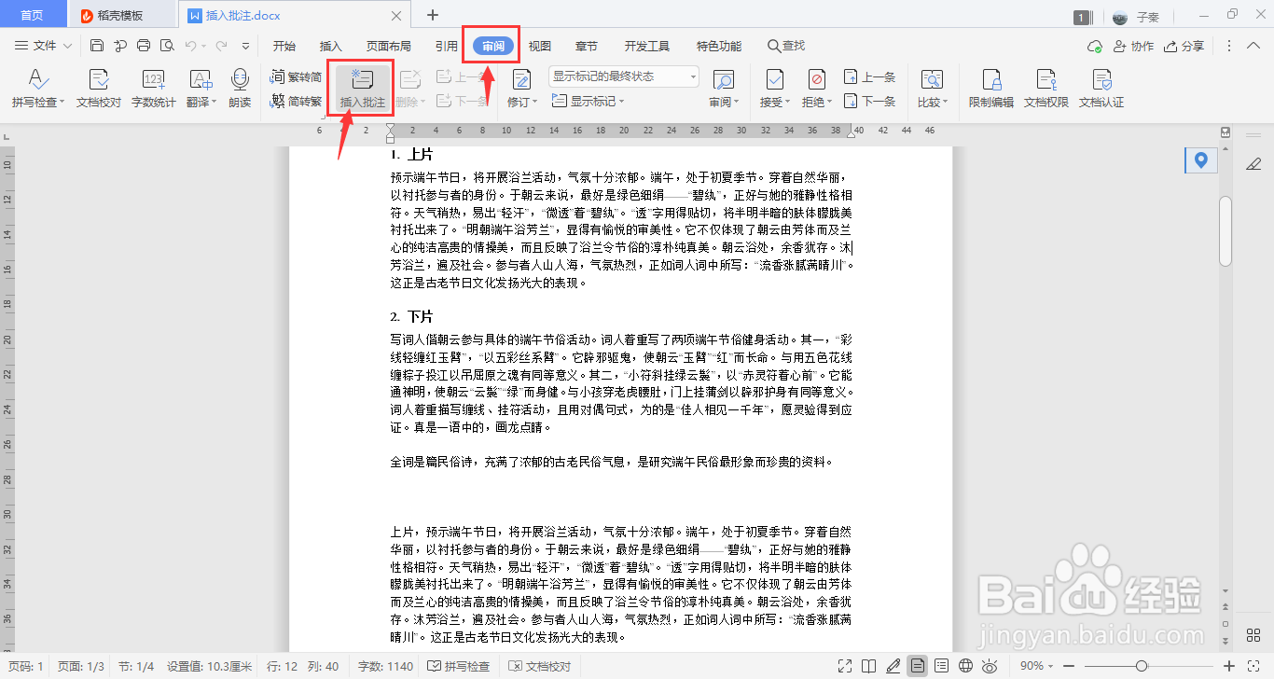The image size is (1274, 679).
Task: Convert text with 简转繁
Action: coord(296,101)
